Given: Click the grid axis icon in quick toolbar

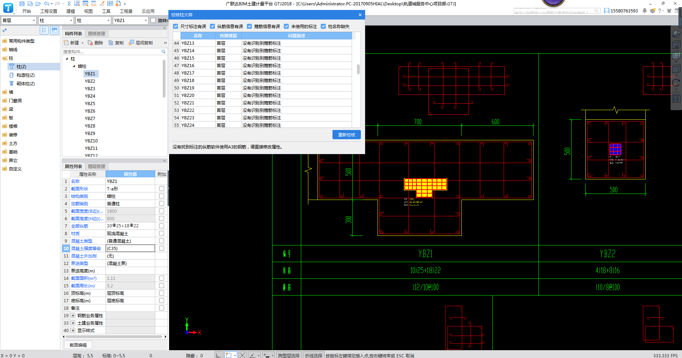Looking at the screenshot, I should 110,4.
